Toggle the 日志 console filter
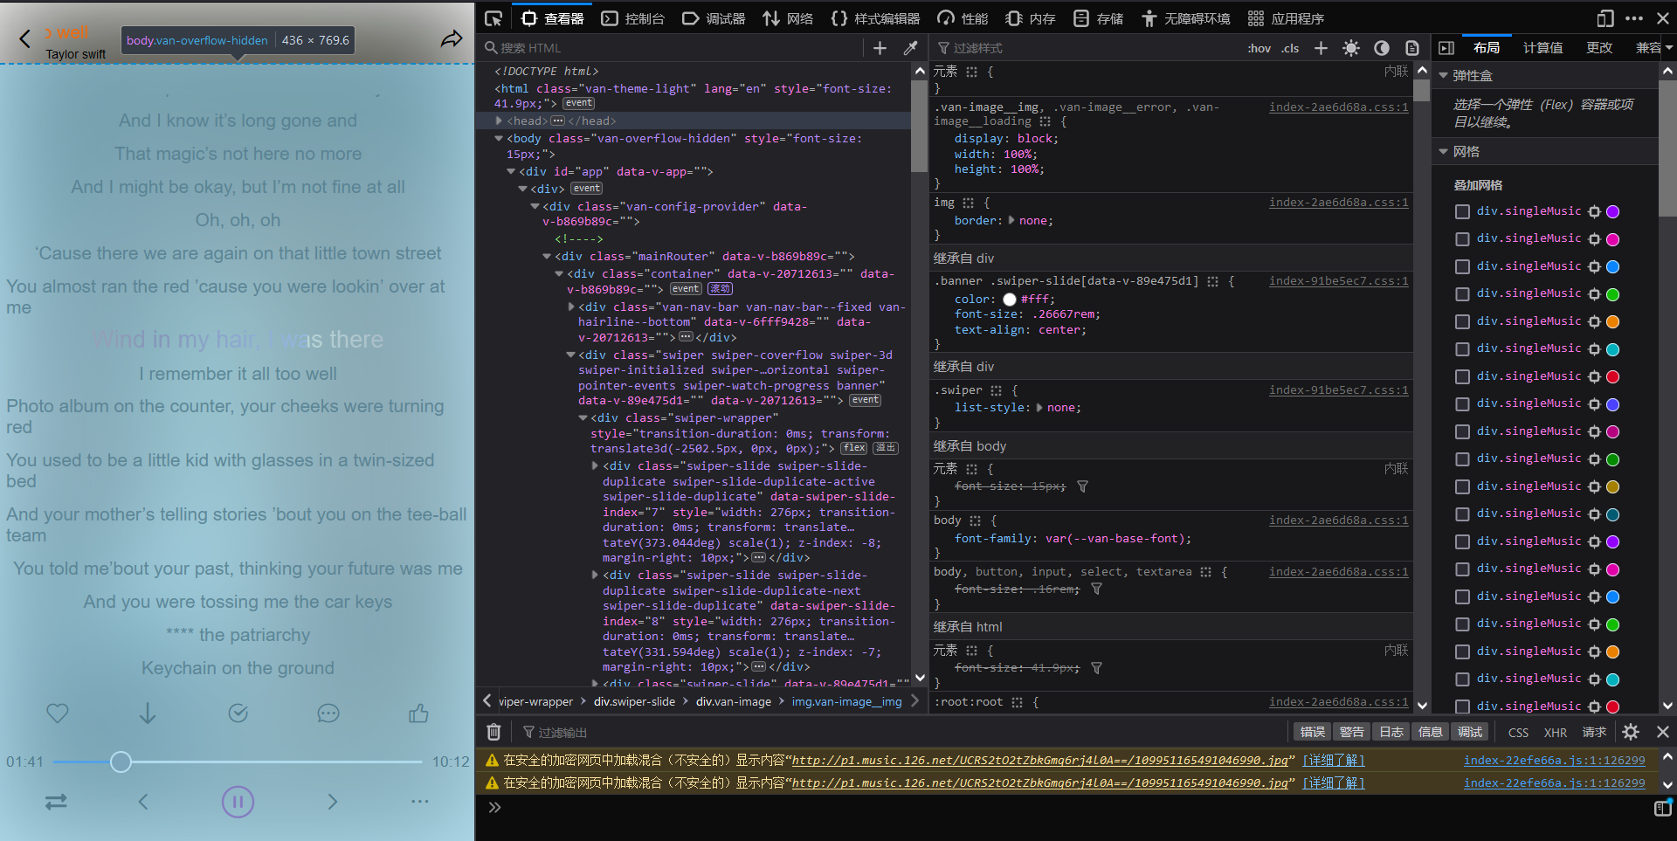This screenshot has width=1677, height=841. pos(1391,732)
